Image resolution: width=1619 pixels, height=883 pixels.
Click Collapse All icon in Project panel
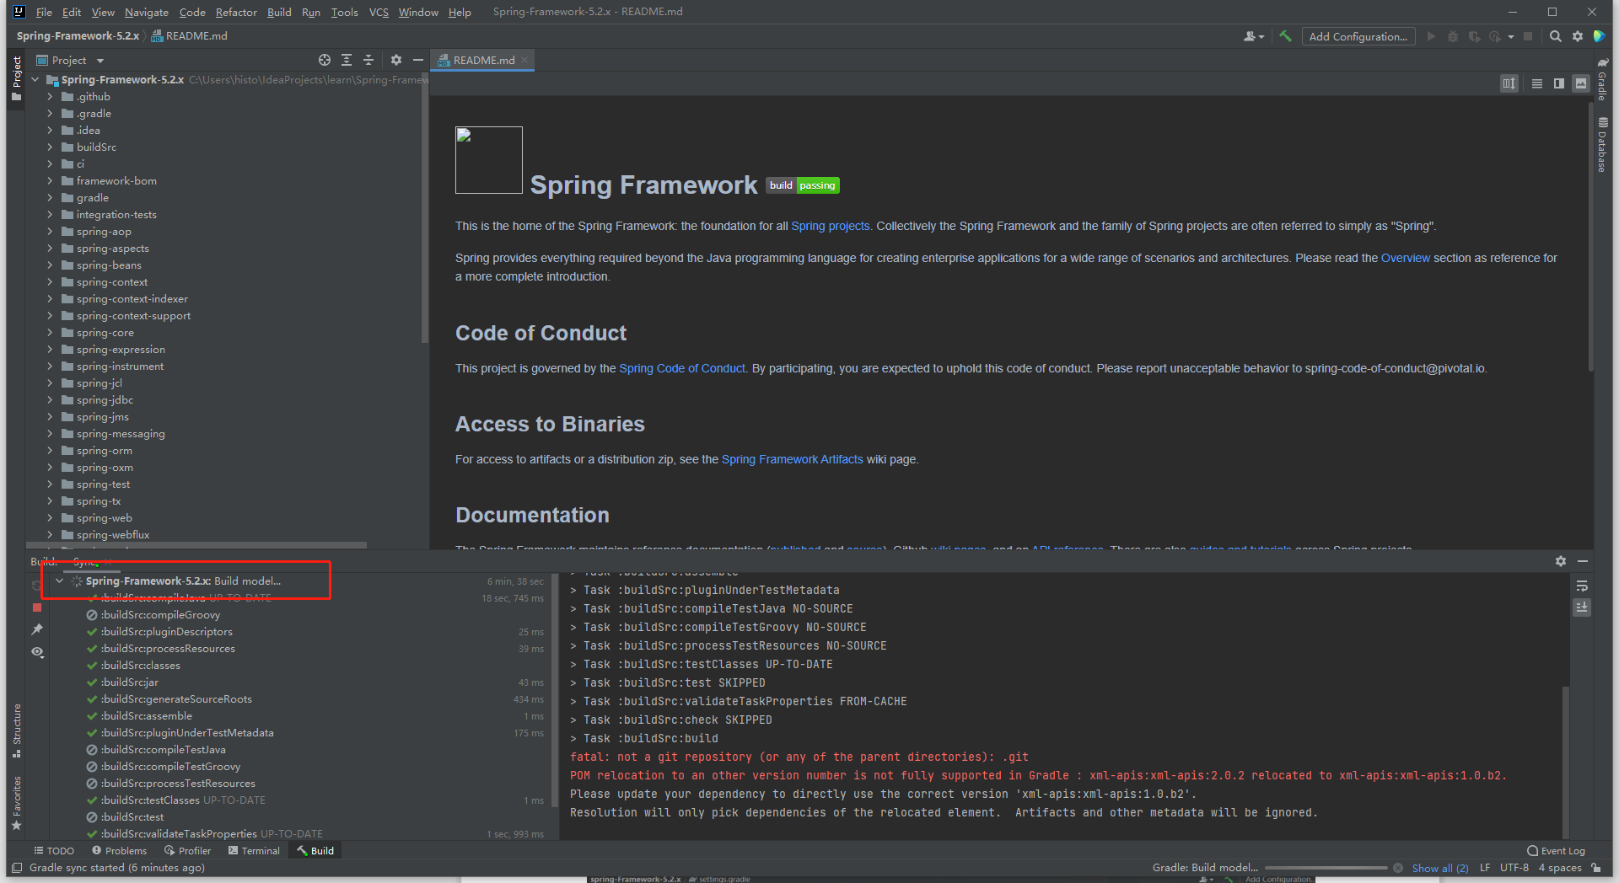click(x=368, y=60)
